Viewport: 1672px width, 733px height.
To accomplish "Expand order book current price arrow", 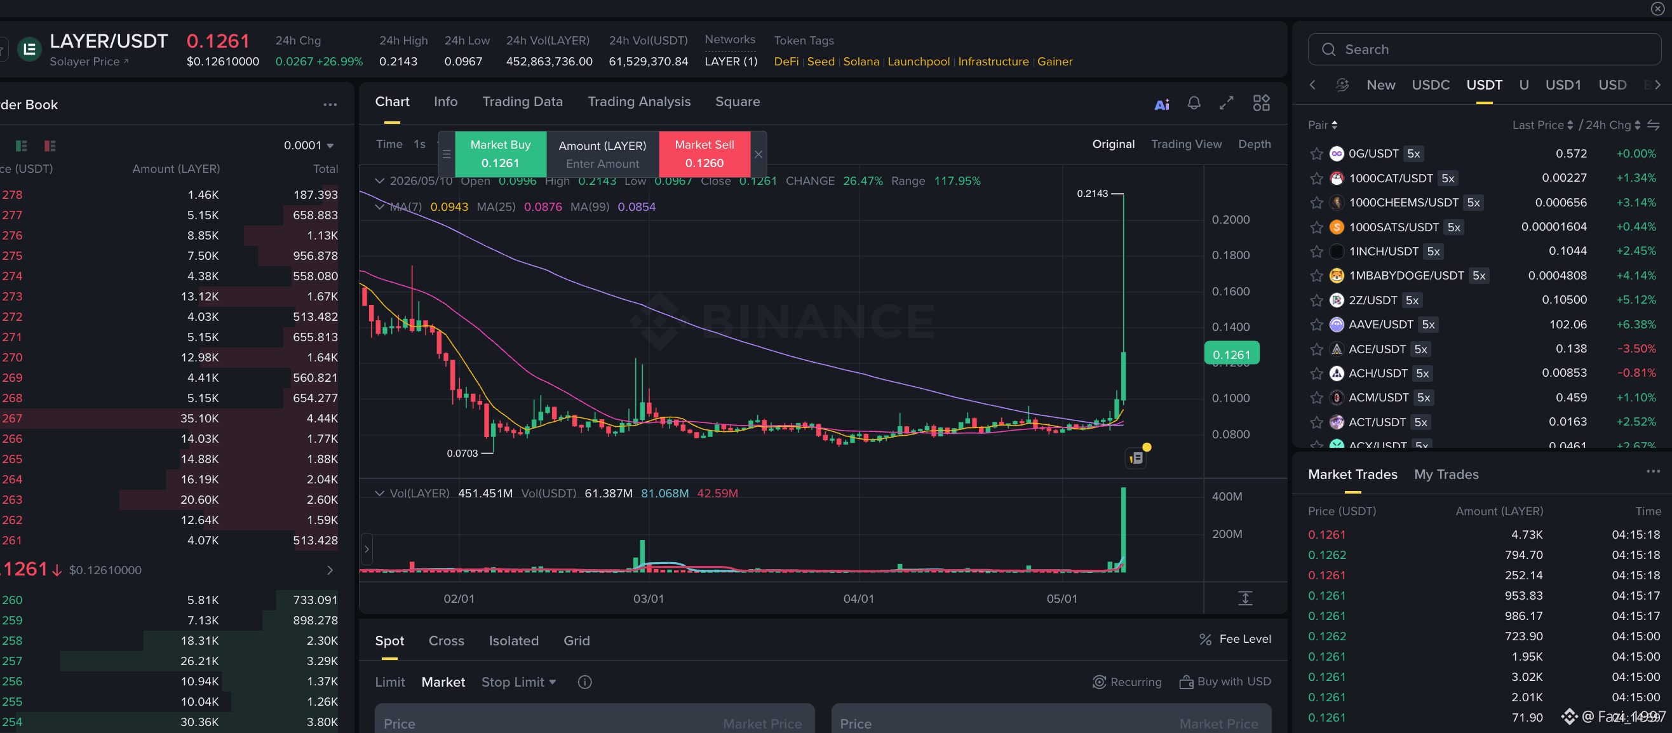I will pos(330,570).
